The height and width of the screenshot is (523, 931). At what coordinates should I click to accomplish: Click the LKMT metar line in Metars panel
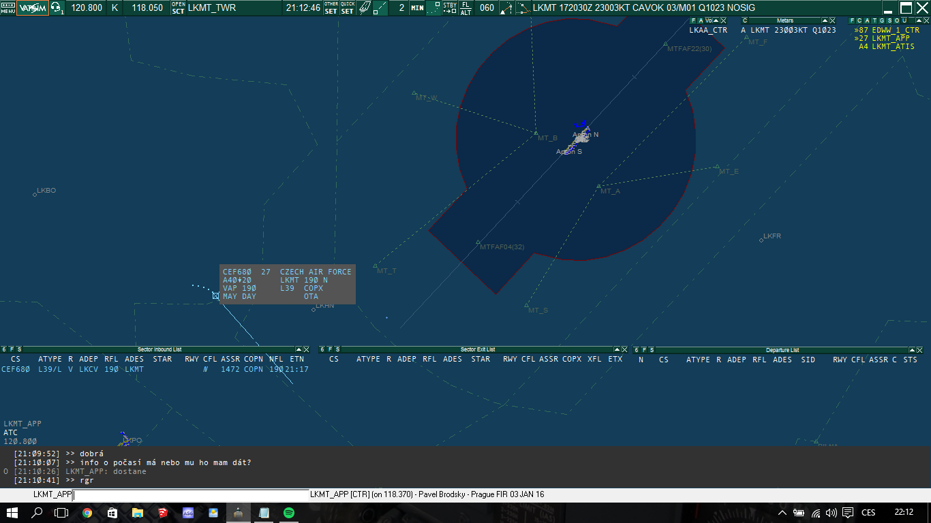pos(789,30)
